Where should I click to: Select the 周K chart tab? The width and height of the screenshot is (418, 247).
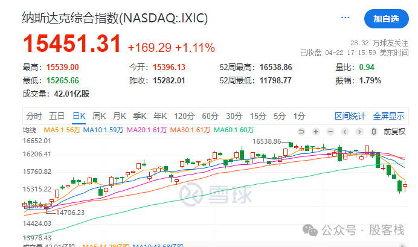[x=99, y=116]
